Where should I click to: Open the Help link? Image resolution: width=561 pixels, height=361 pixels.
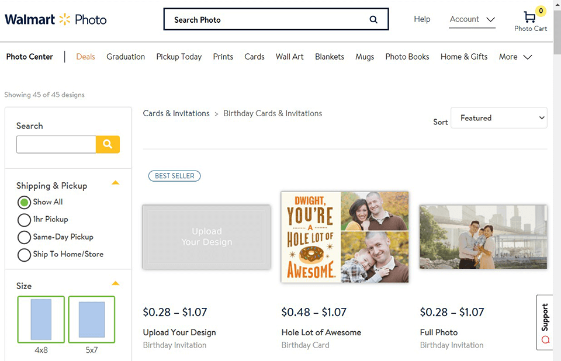point(422,19)
